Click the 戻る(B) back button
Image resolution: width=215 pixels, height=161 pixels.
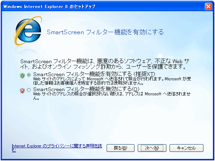[121, 148]
